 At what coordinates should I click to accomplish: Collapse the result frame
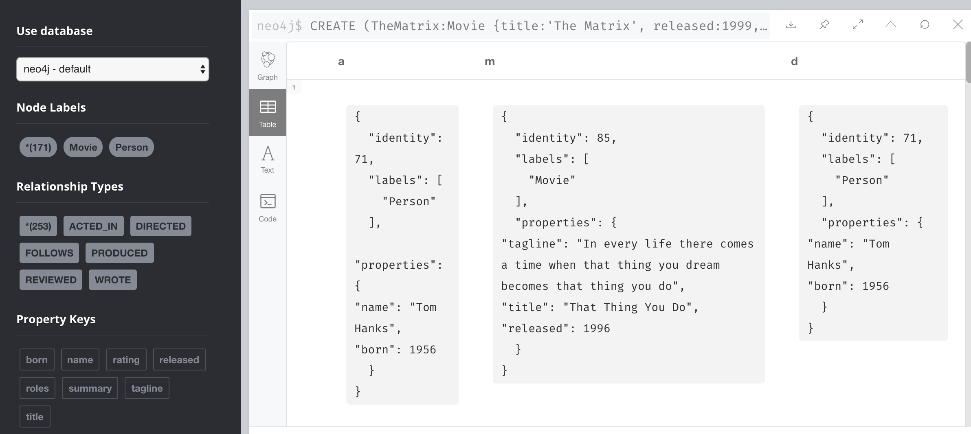click(891, 25)
